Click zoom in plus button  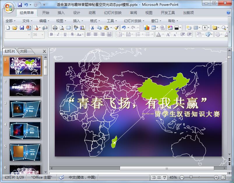pos(216,177)
